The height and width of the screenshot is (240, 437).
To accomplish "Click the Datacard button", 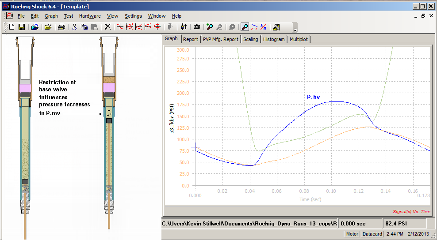I will point(372,234).
